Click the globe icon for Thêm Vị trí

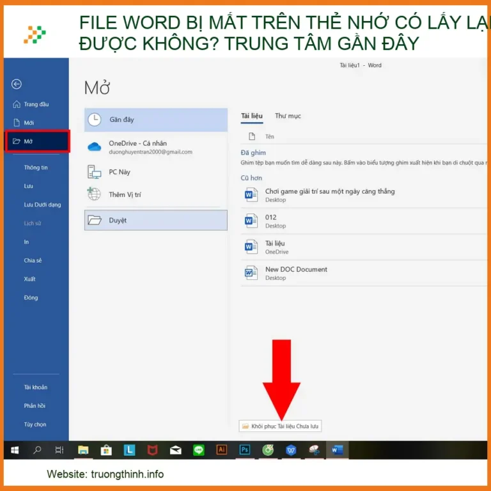click(x=93, y=194)
